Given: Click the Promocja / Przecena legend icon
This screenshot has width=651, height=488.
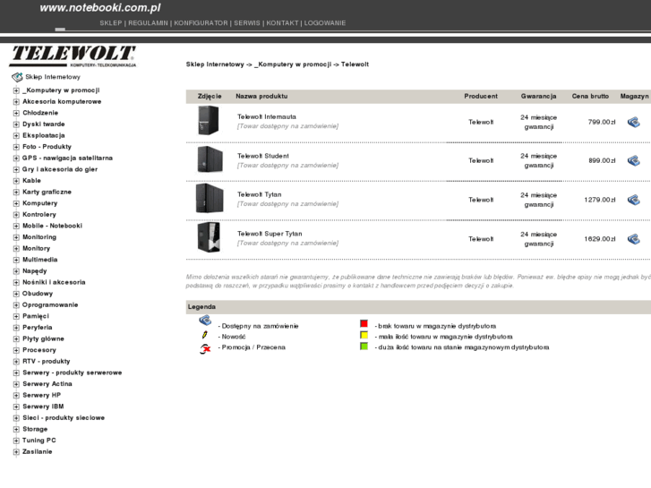Looking at the screenshot, I should (x=205, y=349).
